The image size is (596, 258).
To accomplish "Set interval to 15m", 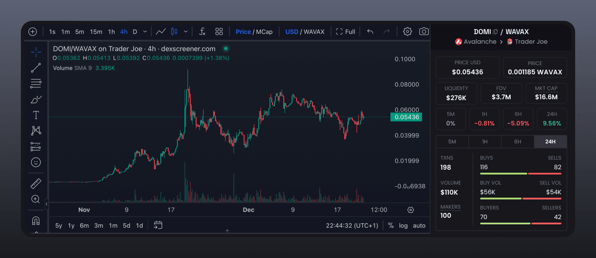I will pos(96,32).
